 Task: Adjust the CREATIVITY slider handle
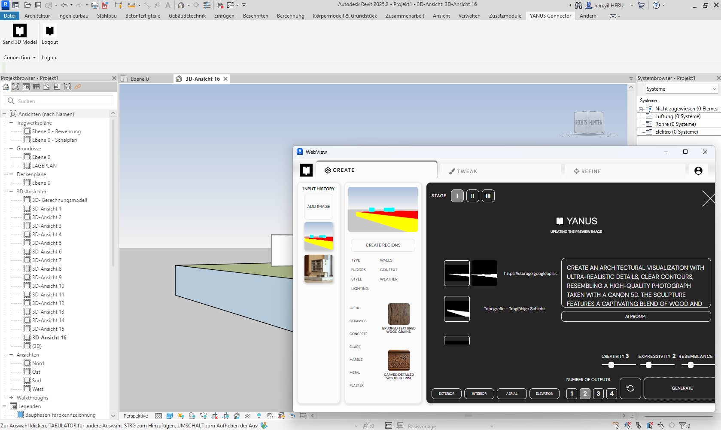tap(611, 365)
